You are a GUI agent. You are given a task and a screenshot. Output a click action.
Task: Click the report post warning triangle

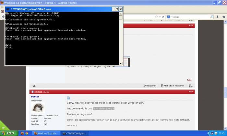(34, 86)
